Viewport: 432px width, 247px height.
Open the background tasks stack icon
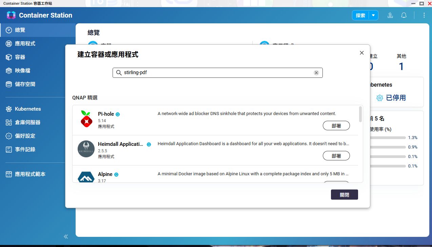click(390, 15)
